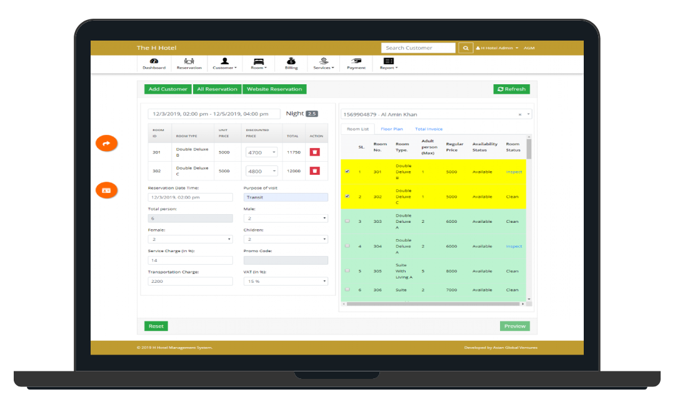Click the Services hand icon
Screen dimensions: 675x412
point(324,61)
